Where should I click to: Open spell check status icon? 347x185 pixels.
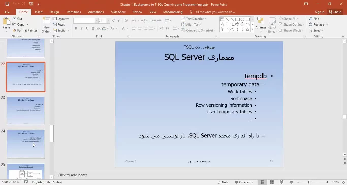click(26, 182)
